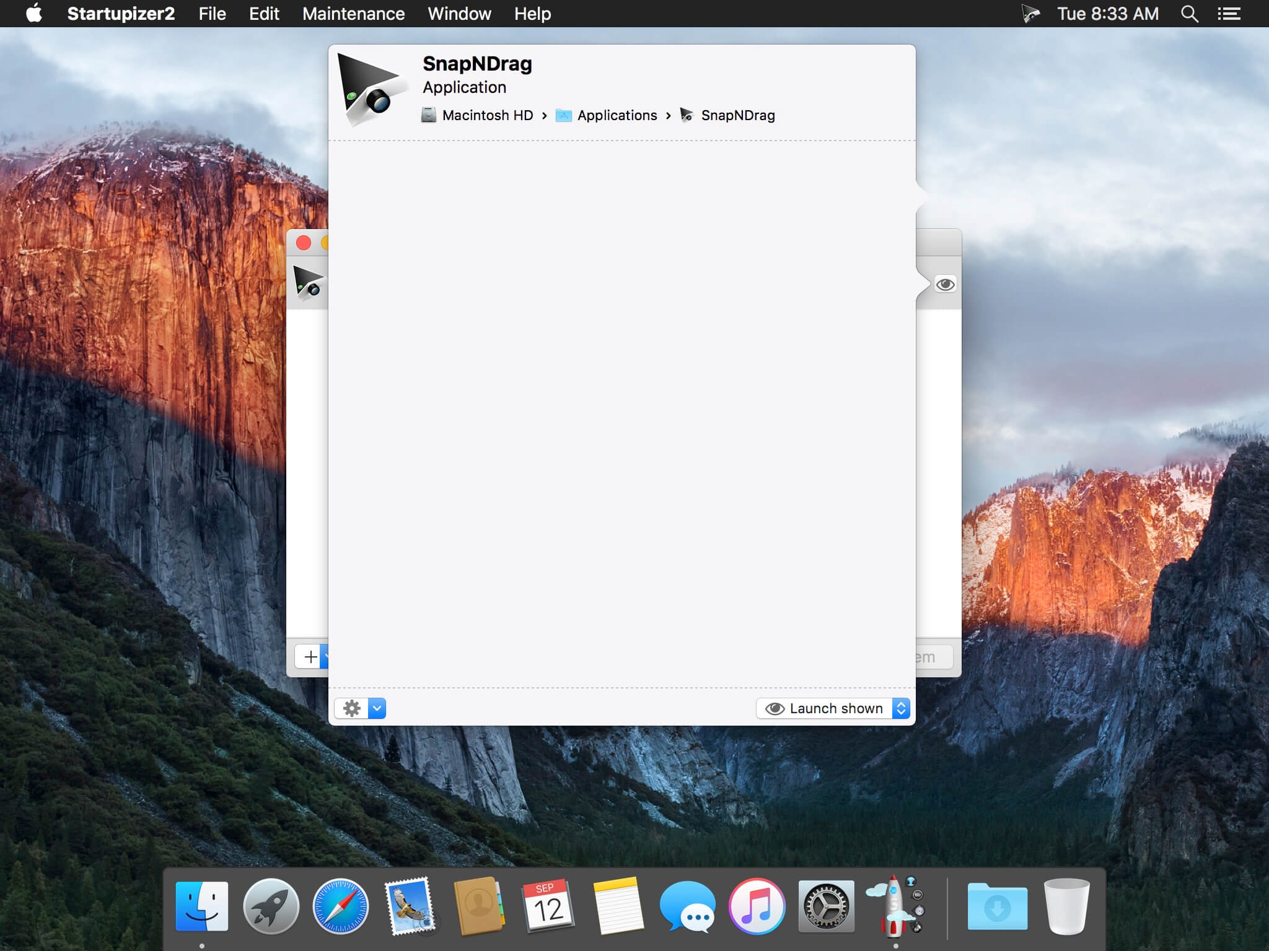Open the Launch shown popup menu
Screen dimensions: 1269x951
833,708
